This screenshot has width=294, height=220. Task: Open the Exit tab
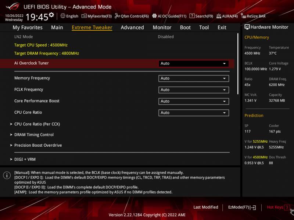tap(222, 27)
